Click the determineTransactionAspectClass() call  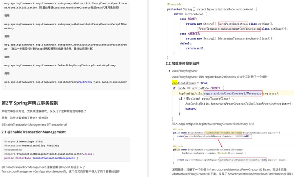245,39
